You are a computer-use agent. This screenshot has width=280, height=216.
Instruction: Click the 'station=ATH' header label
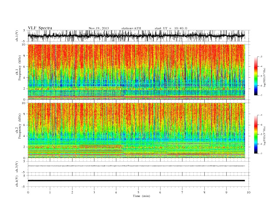pyautogui.click(x=131, y=28)
